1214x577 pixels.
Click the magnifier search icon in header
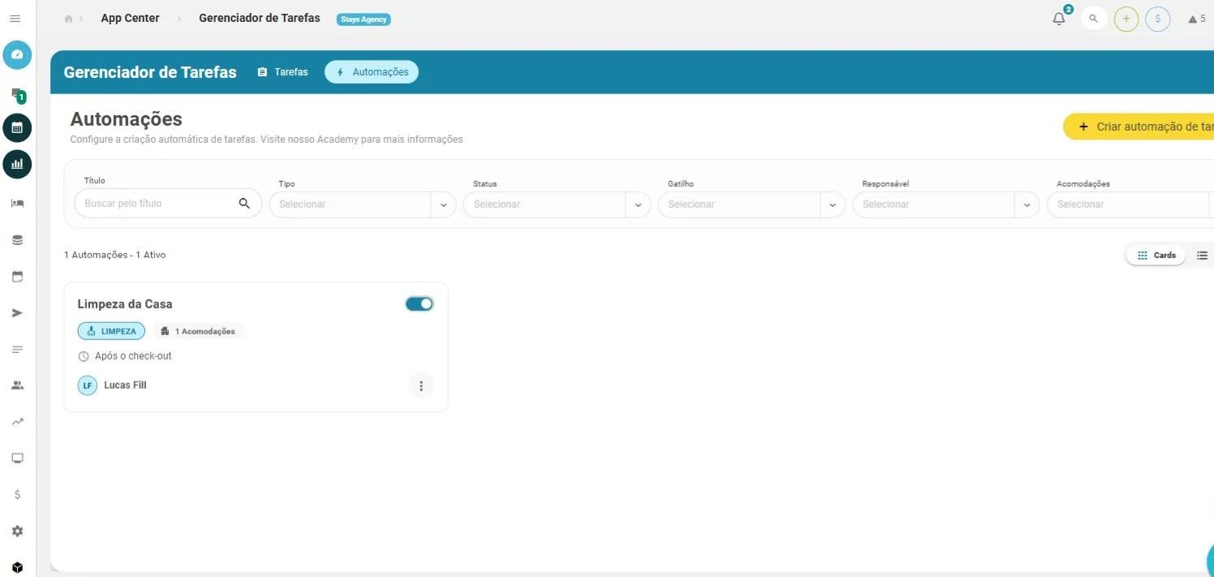coord(1093,18)
